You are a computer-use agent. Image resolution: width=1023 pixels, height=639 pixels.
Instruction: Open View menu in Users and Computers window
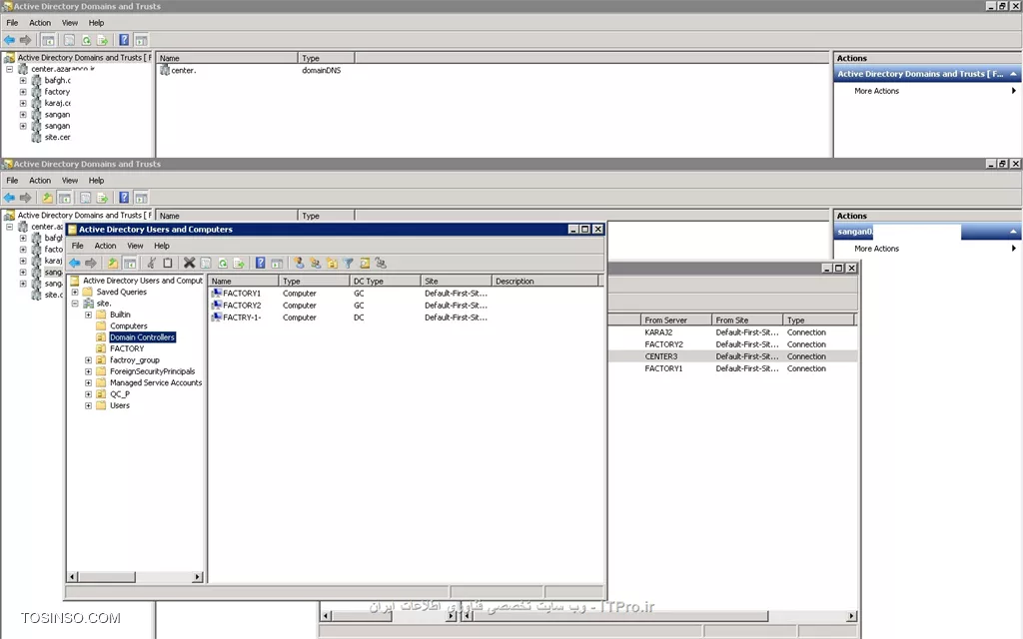[x=135, y=246]
